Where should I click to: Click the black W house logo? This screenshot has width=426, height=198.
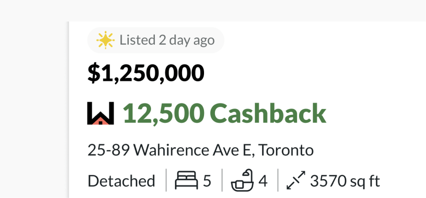pos(100,113)
